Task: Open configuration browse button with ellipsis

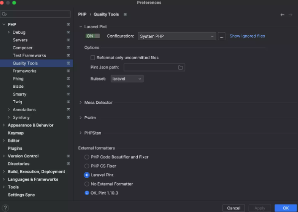Action: tap(221, 36)
